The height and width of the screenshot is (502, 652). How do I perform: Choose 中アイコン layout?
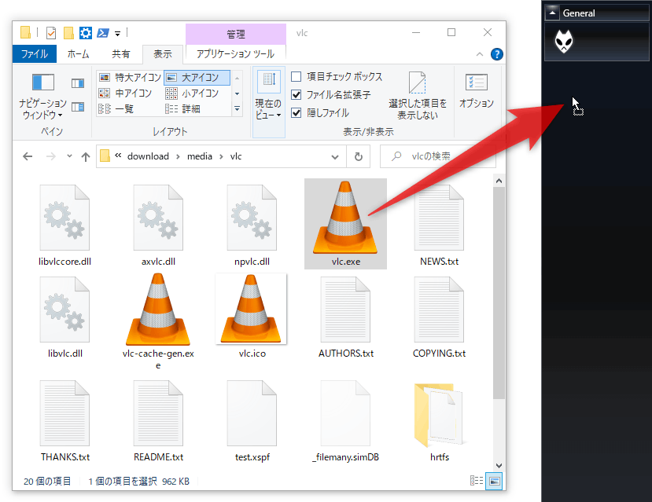(125, 93)
